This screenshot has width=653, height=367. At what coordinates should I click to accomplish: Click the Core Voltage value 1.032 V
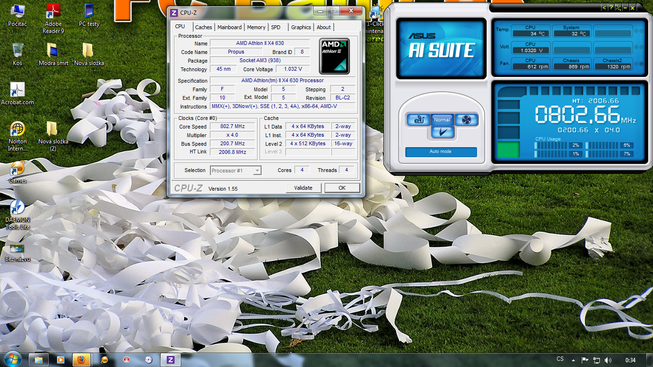click(x=293, y=69)
